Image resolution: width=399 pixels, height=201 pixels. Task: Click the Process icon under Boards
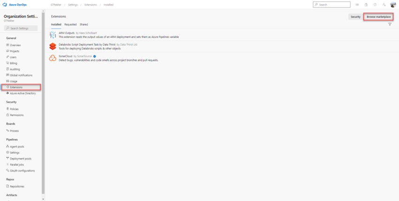[8, 131]
